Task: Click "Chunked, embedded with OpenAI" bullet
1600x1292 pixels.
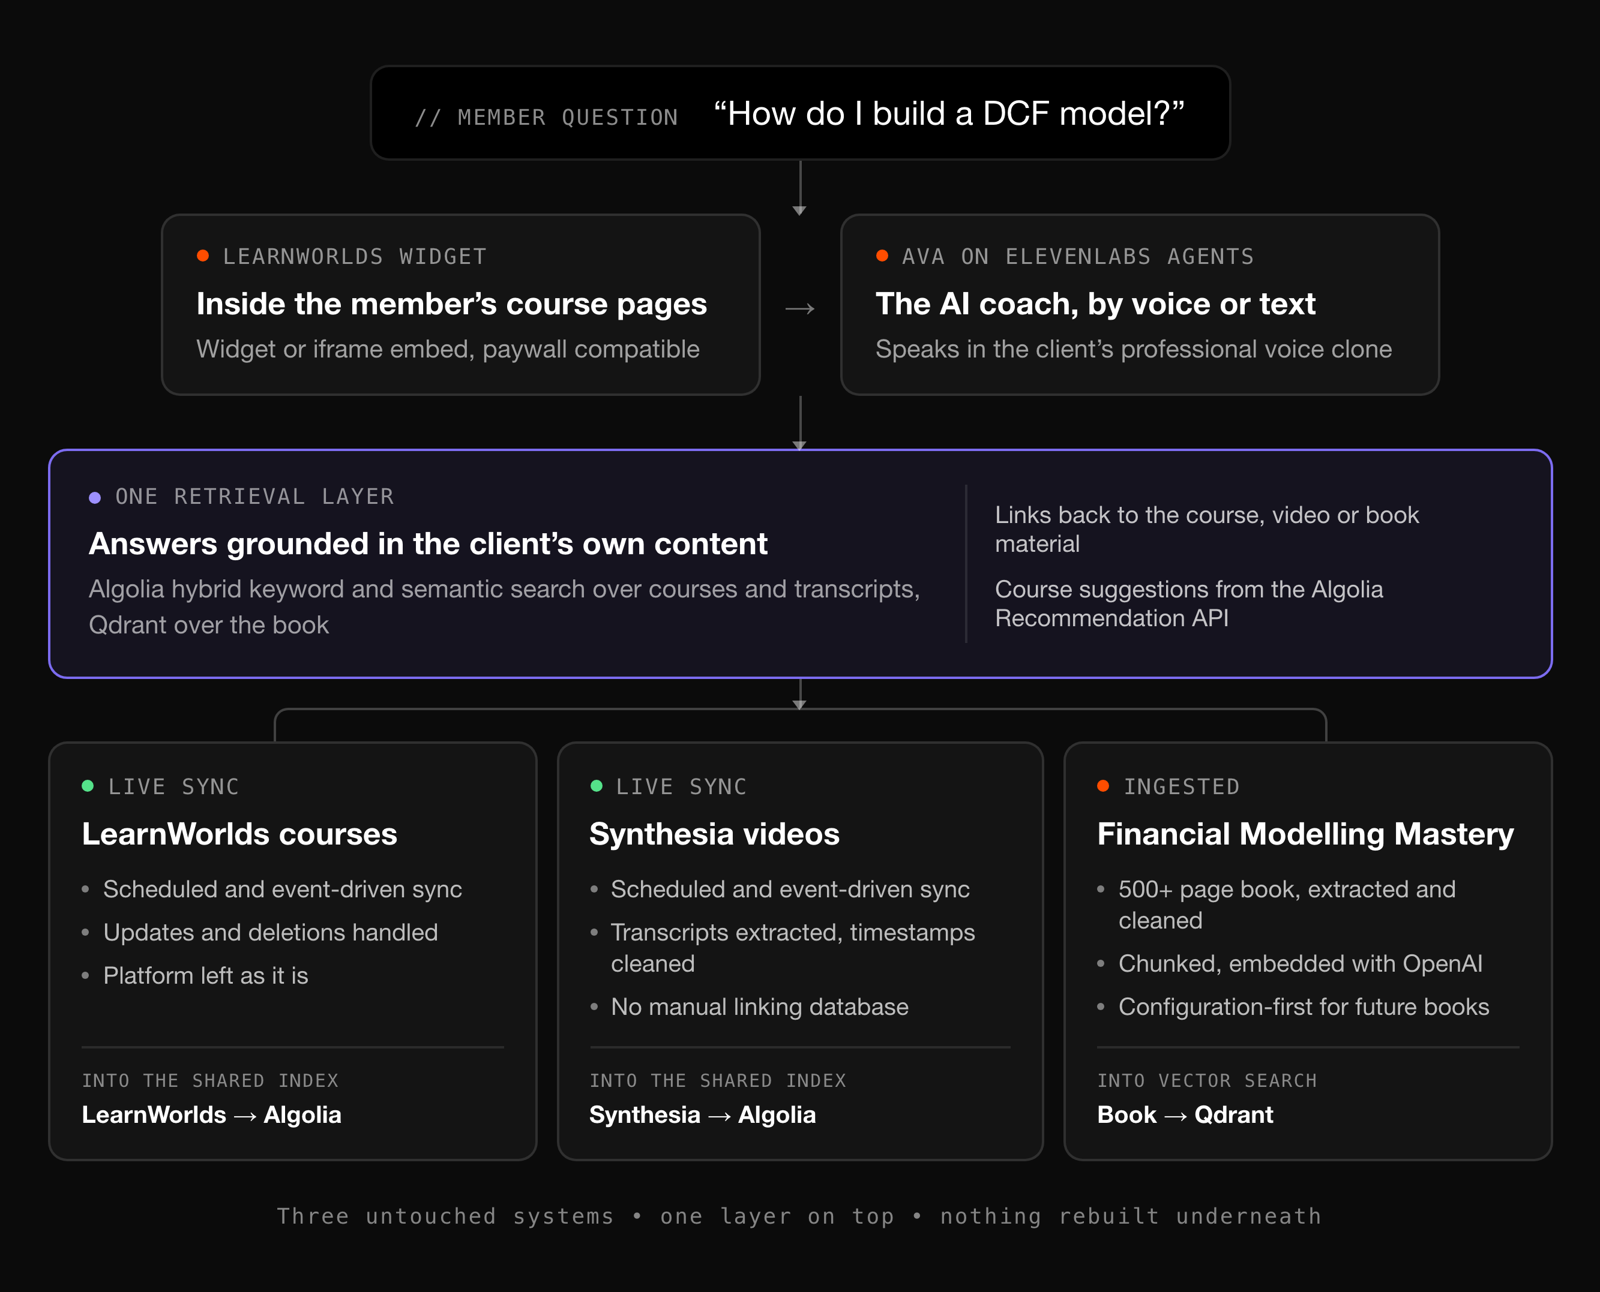Action: coord(1300,964)
